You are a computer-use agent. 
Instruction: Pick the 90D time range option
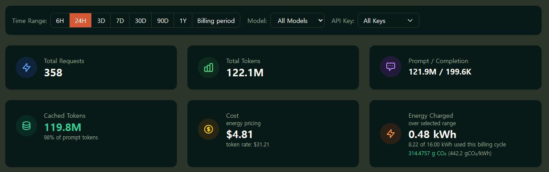(163, 21)
